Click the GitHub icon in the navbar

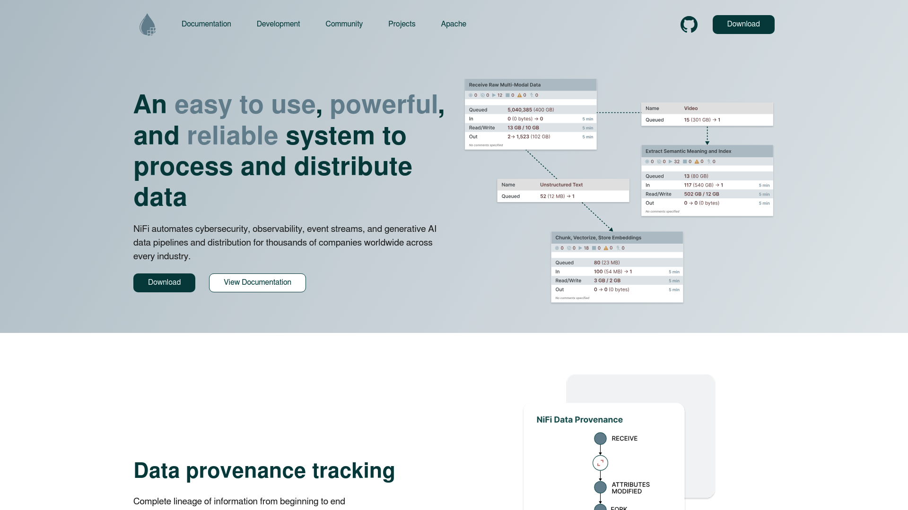point(689,24)
